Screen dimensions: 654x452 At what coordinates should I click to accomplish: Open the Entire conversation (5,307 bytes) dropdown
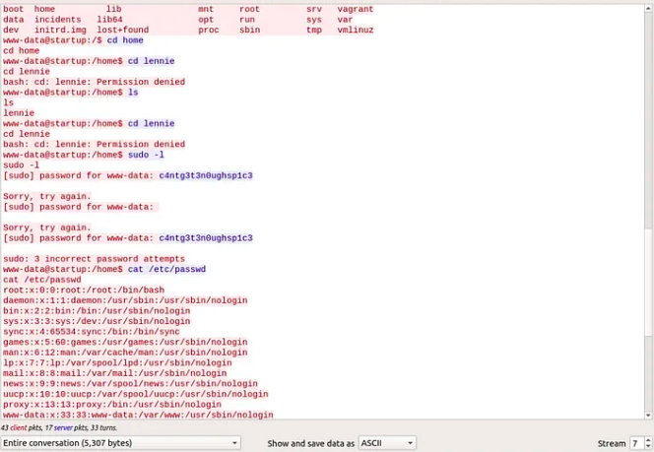point(120,443)
